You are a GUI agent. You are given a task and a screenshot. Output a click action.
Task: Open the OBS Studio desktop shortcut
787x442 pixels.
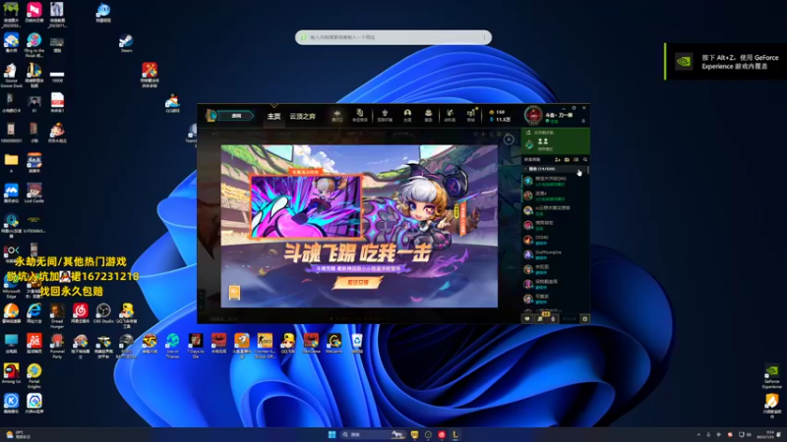tap(103, 313)
